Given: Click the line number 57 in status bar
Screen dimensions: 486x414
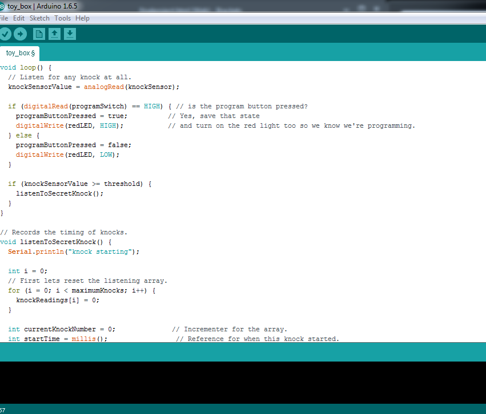Looking at the screenshot, I should tap(2, 410).
